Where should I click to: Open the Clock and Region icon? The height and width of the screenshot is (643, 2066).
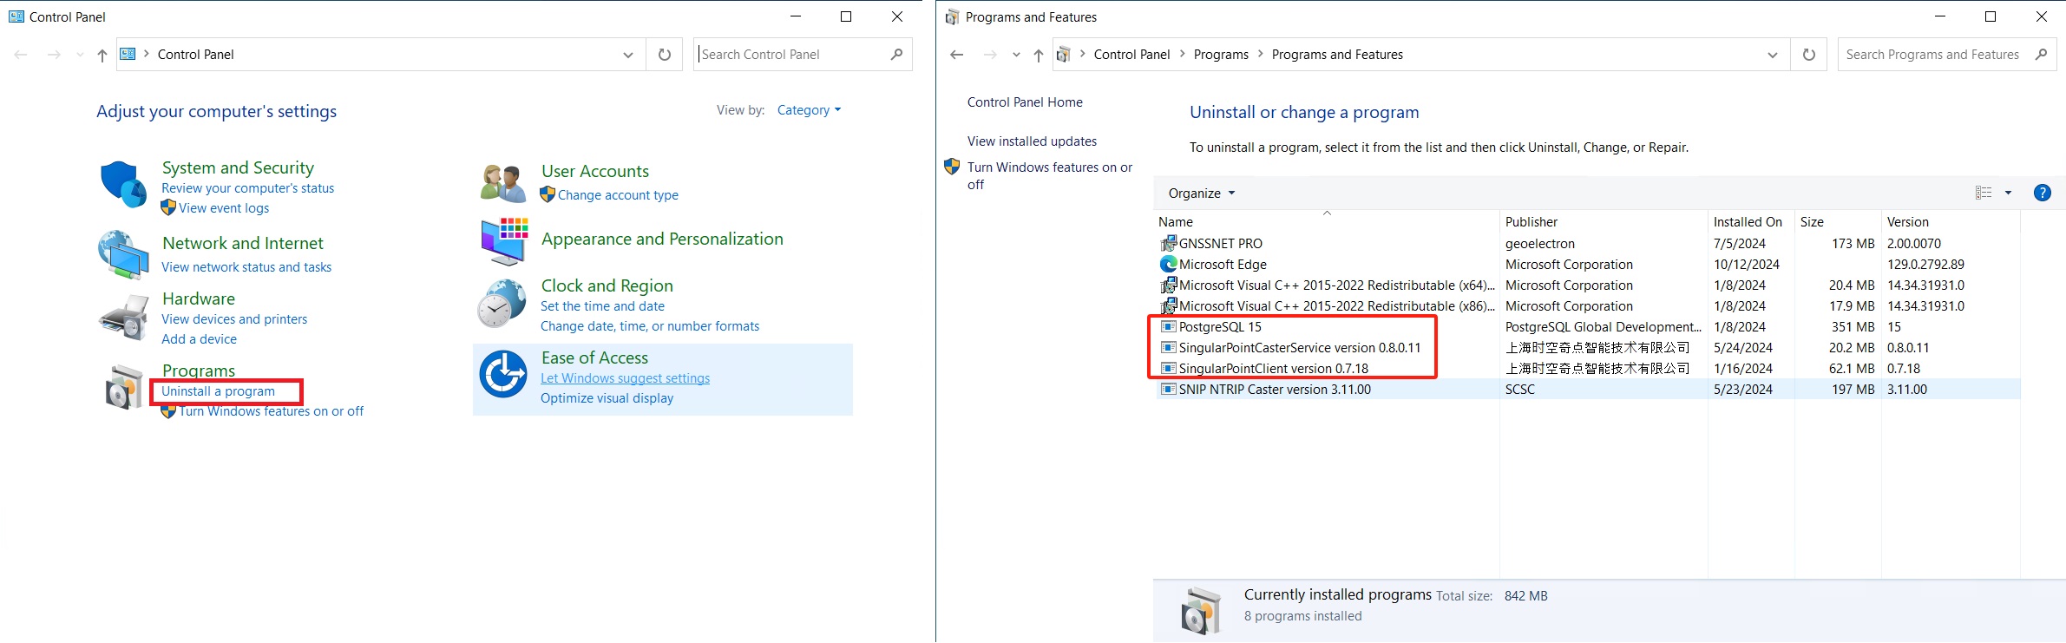tap(502, 304)
